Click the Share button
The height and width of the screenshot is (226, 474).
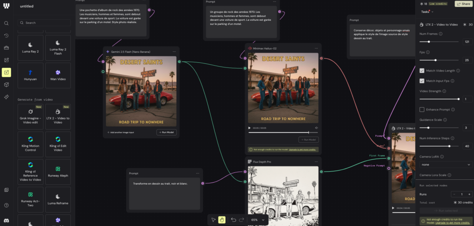click(463, 4)
